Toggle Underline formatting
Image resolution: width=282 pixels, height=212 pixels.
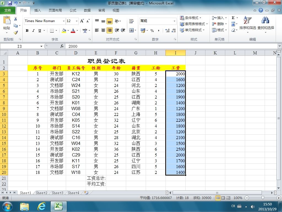tap(40, 30)
